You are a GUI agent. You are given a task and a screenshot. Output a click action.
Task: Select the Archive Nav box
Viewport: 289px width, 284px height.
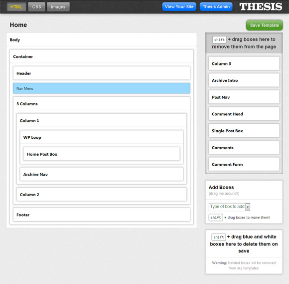point(101,174)
